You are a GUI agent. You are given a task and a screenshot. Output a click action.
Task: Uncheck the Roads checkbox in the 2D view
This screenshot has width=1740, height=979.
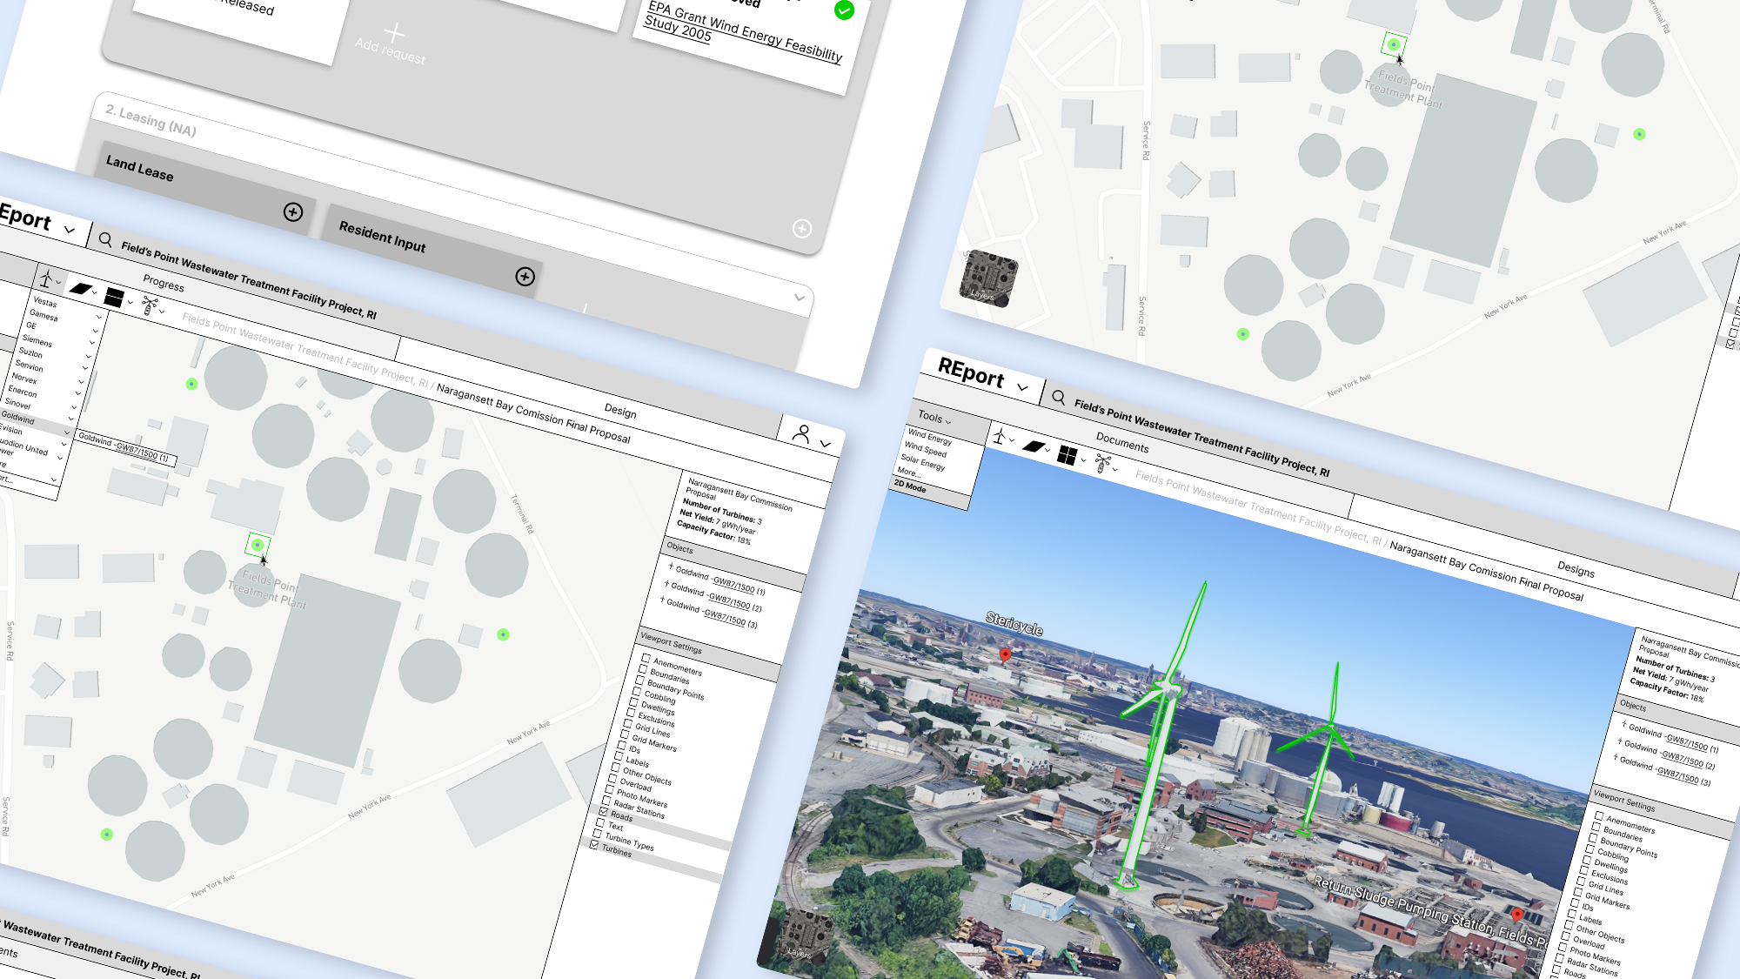(603, 811)
